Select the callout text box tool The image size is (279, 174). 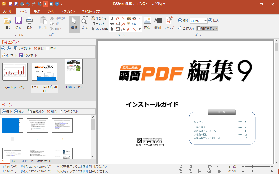(x=123, y=29)
